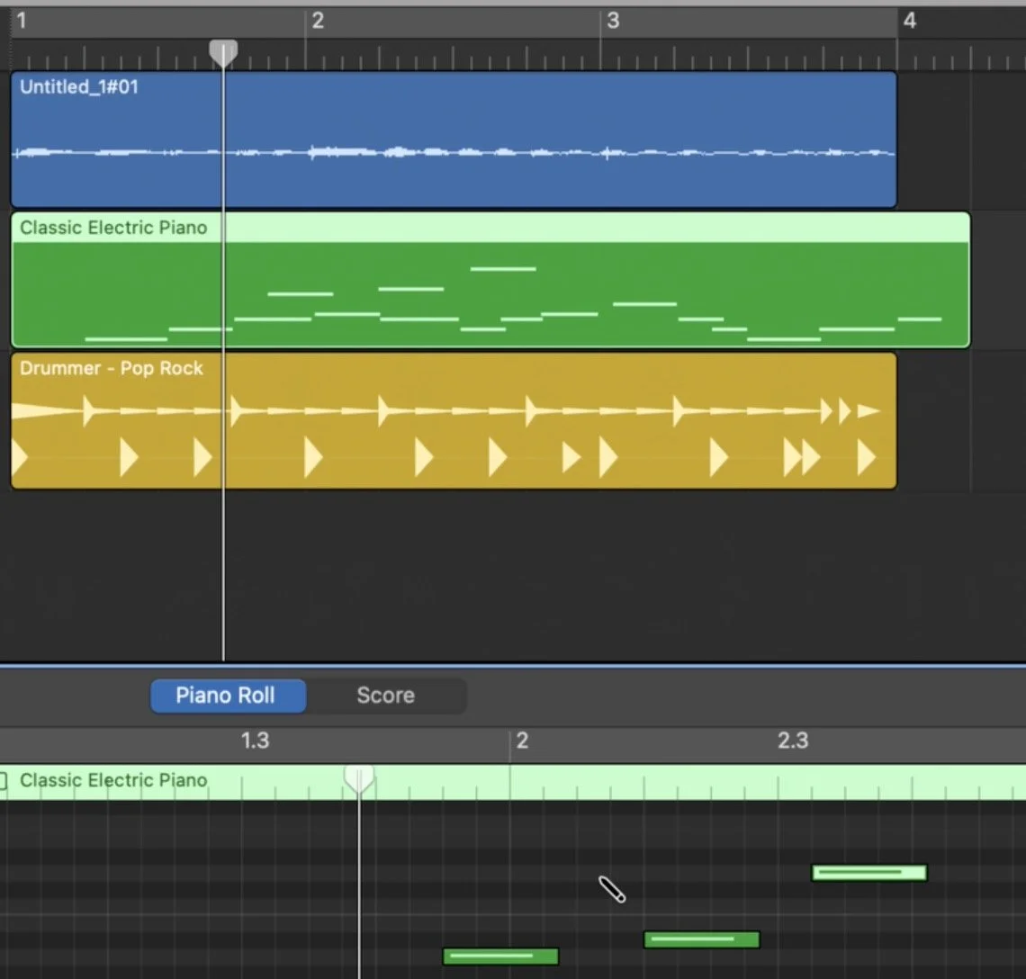Click position 1.3 in piano roll ruler
1026x979 pixels.
255,741
